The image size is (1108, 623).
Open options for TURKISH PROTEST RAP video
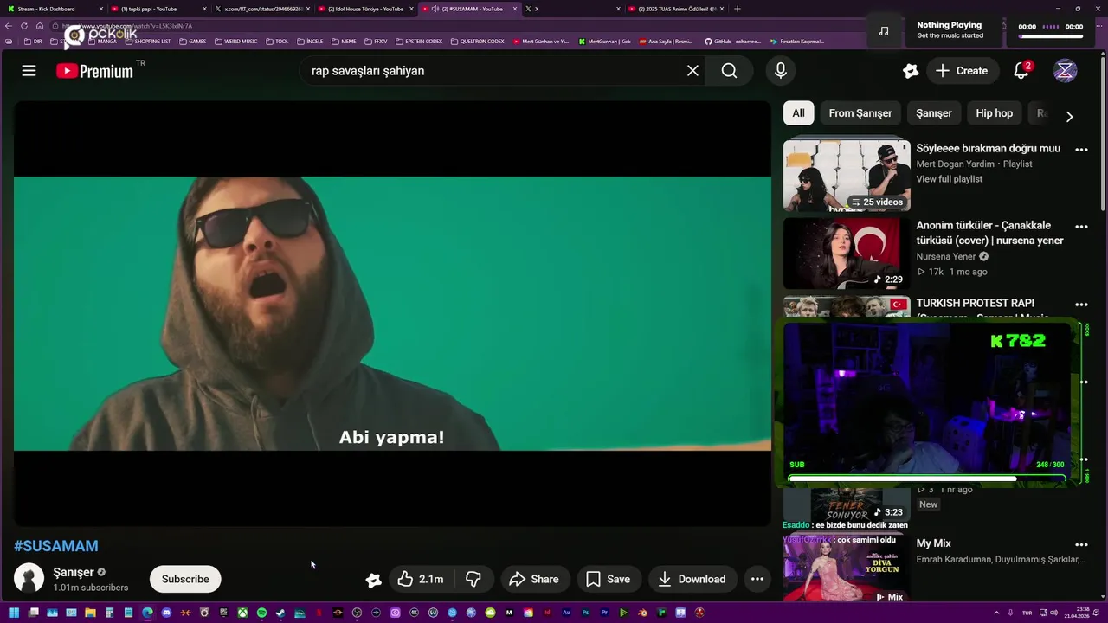(1081, 305)
